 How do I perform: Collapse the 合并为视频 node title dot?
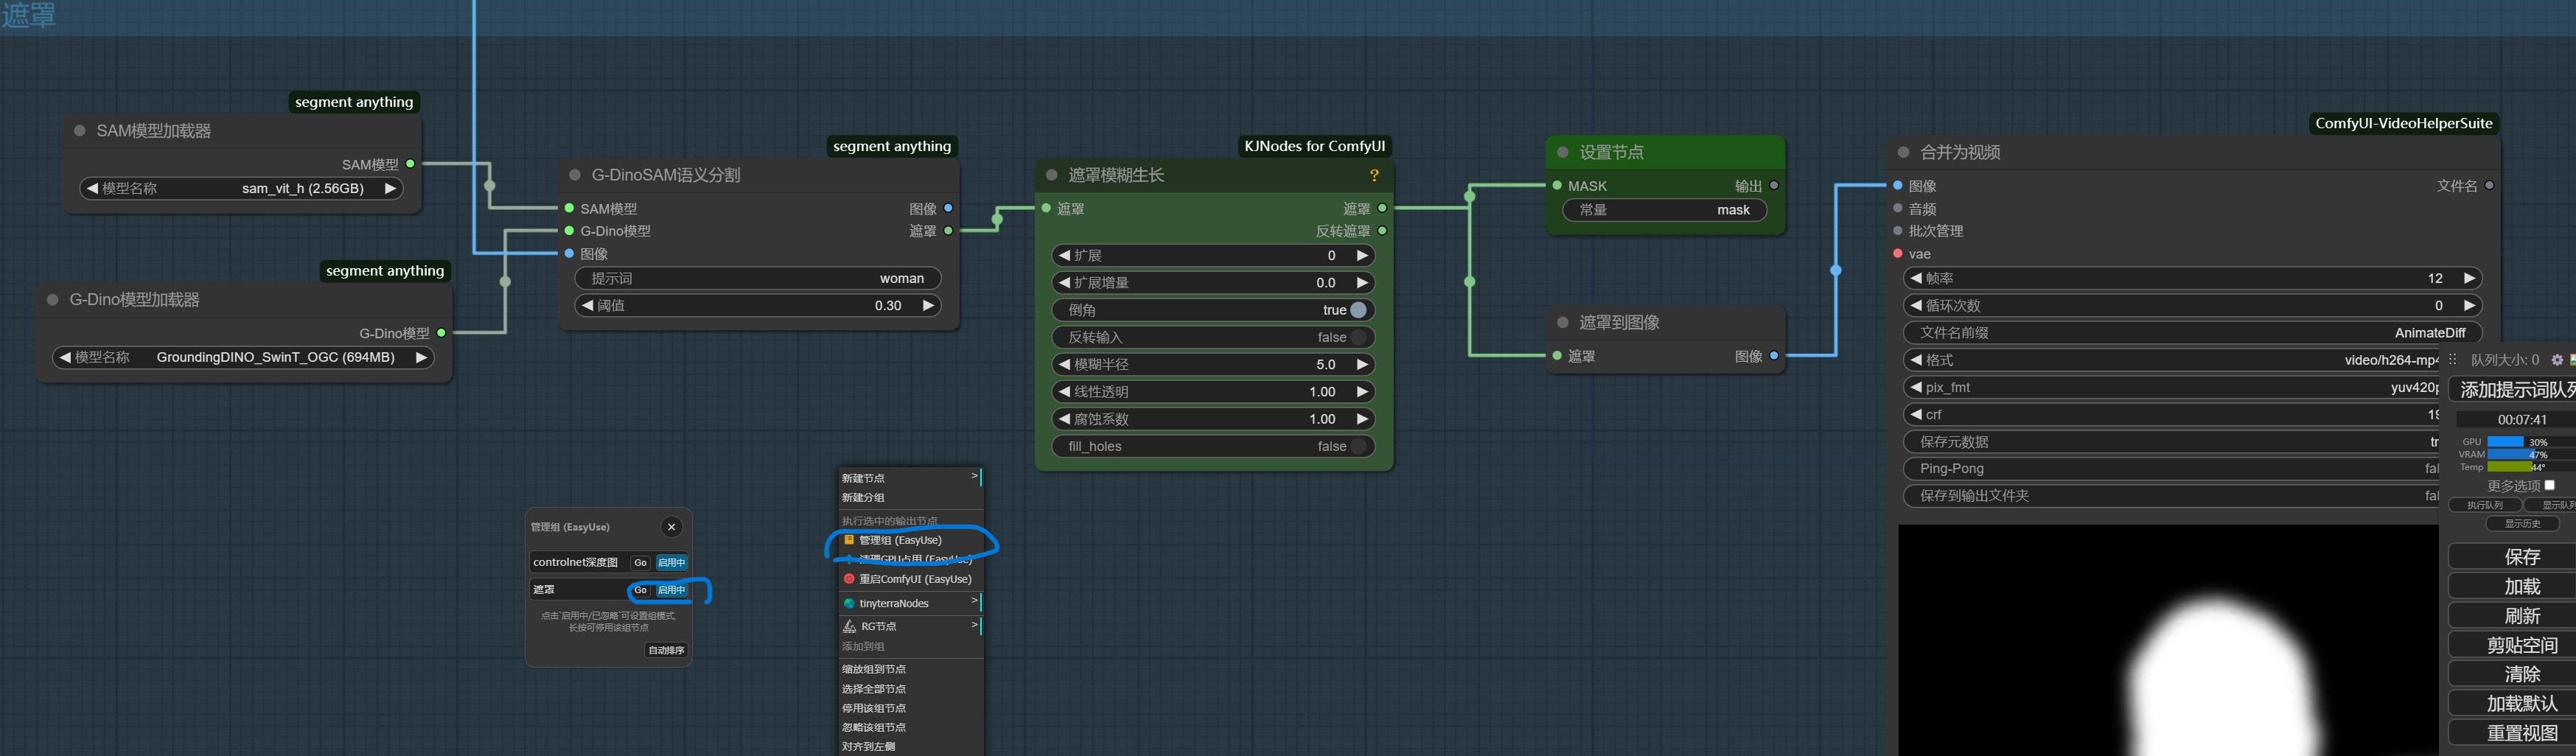tap(1903, 152)
